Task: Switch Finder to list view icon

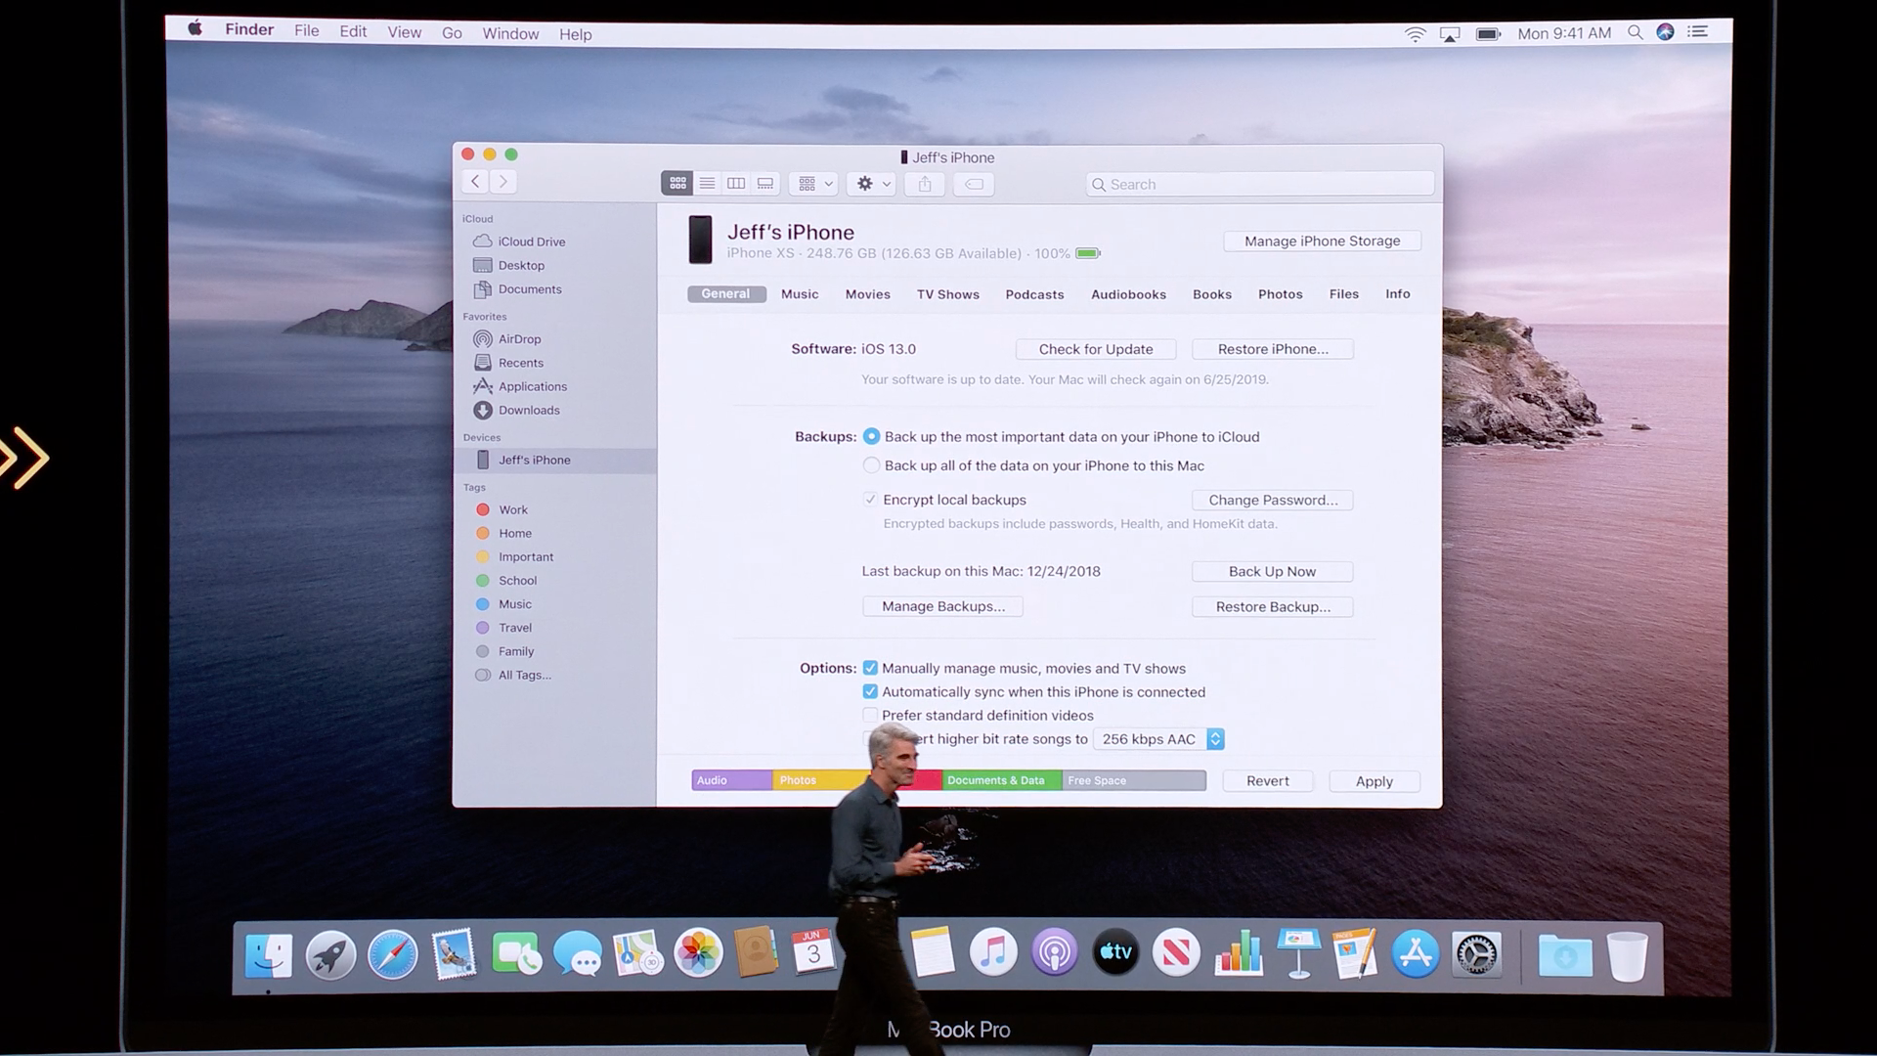Action: click(707, 183)
